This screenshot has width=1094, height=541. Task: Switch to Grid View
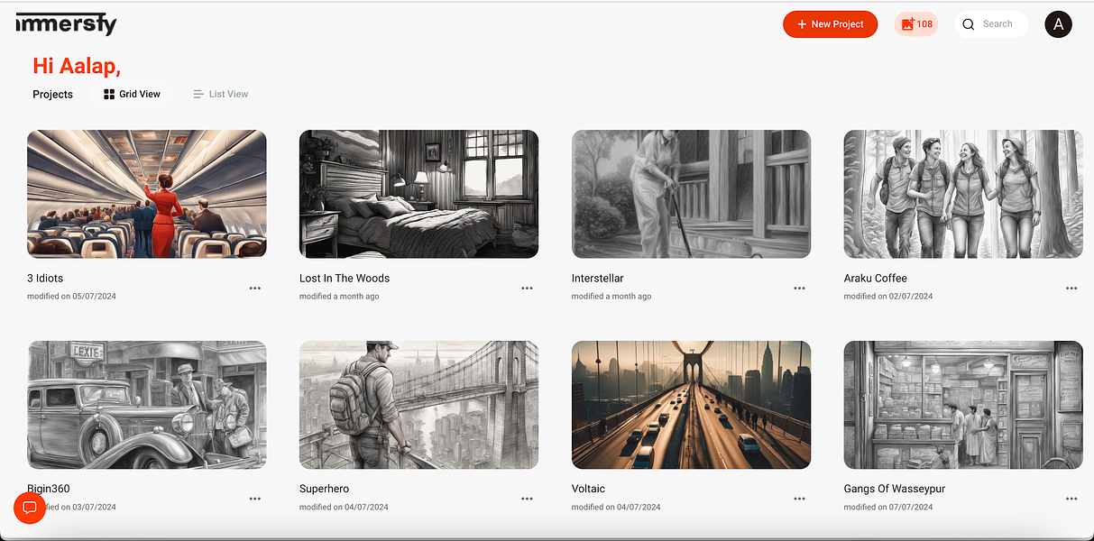132,94
